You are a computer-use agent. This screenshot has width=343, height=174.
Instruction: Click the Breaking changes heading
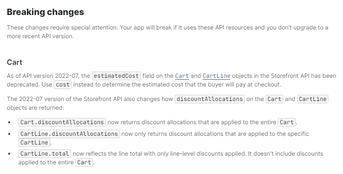click(x=45, y=12)
